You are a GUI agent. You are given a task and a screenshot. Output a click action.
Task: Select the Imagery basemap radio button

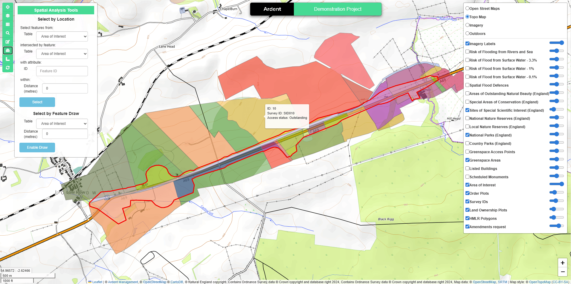pos(467,25)
